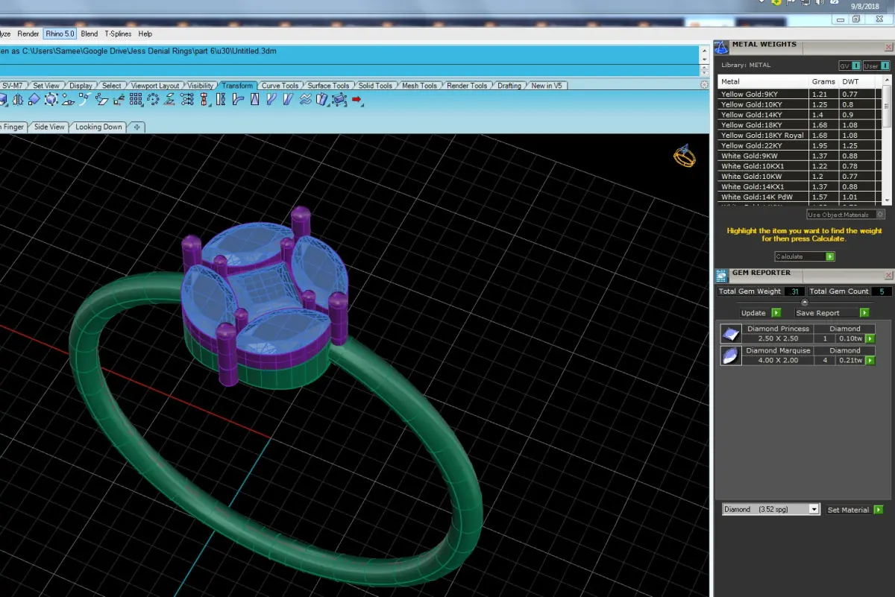Open the New in V5 tab

[548, 86]
